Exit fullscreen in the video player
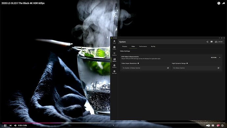 [222, 125]
